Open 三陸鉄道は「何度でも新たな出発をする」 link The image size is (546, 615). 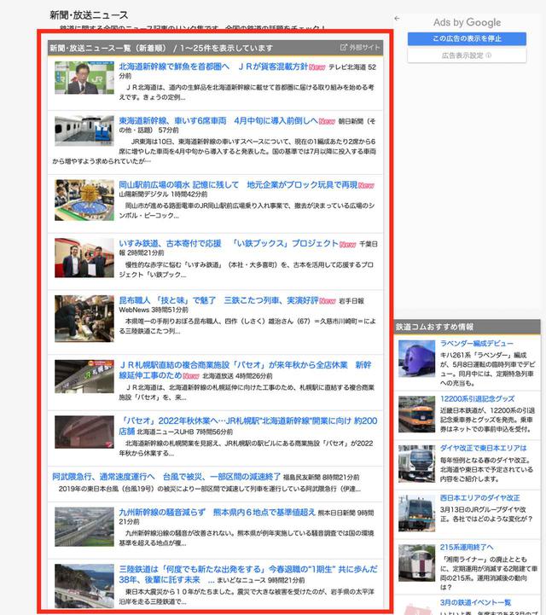(x=248, y=574)
